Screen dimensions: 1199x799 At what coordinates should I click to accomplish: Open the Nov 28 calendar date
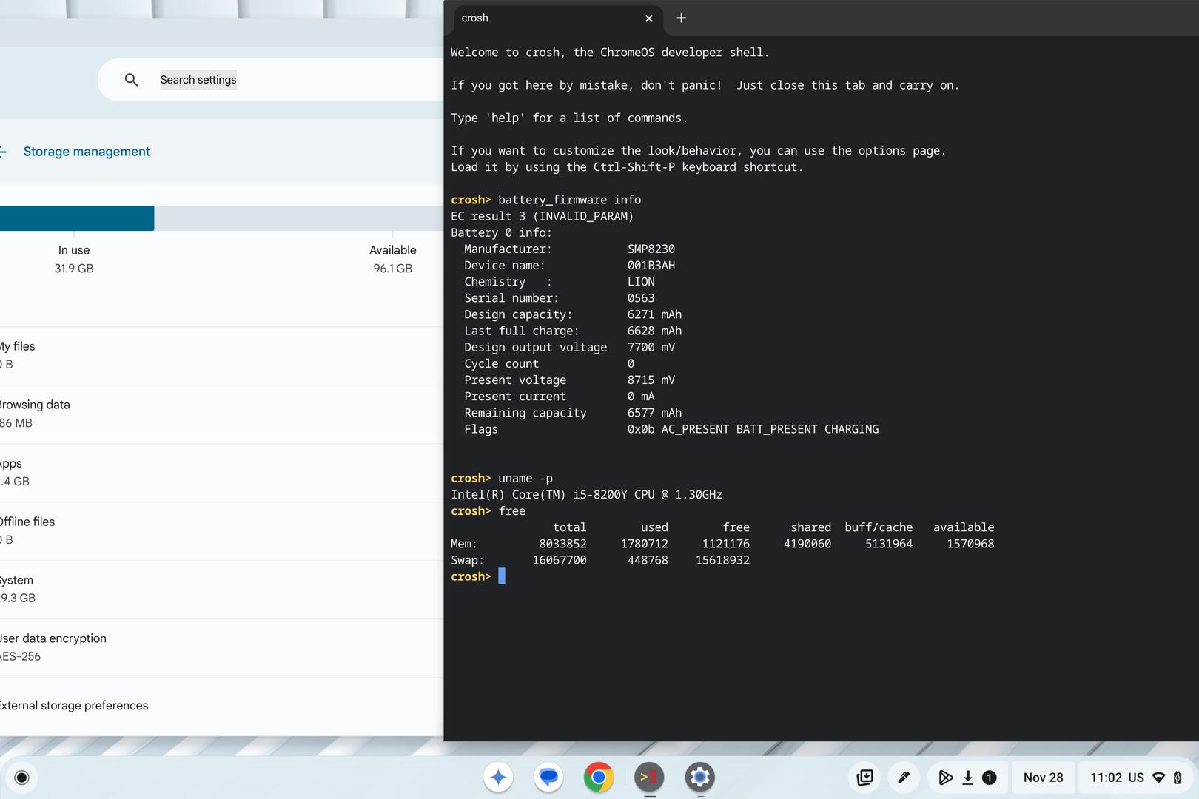pos(1043,778)
